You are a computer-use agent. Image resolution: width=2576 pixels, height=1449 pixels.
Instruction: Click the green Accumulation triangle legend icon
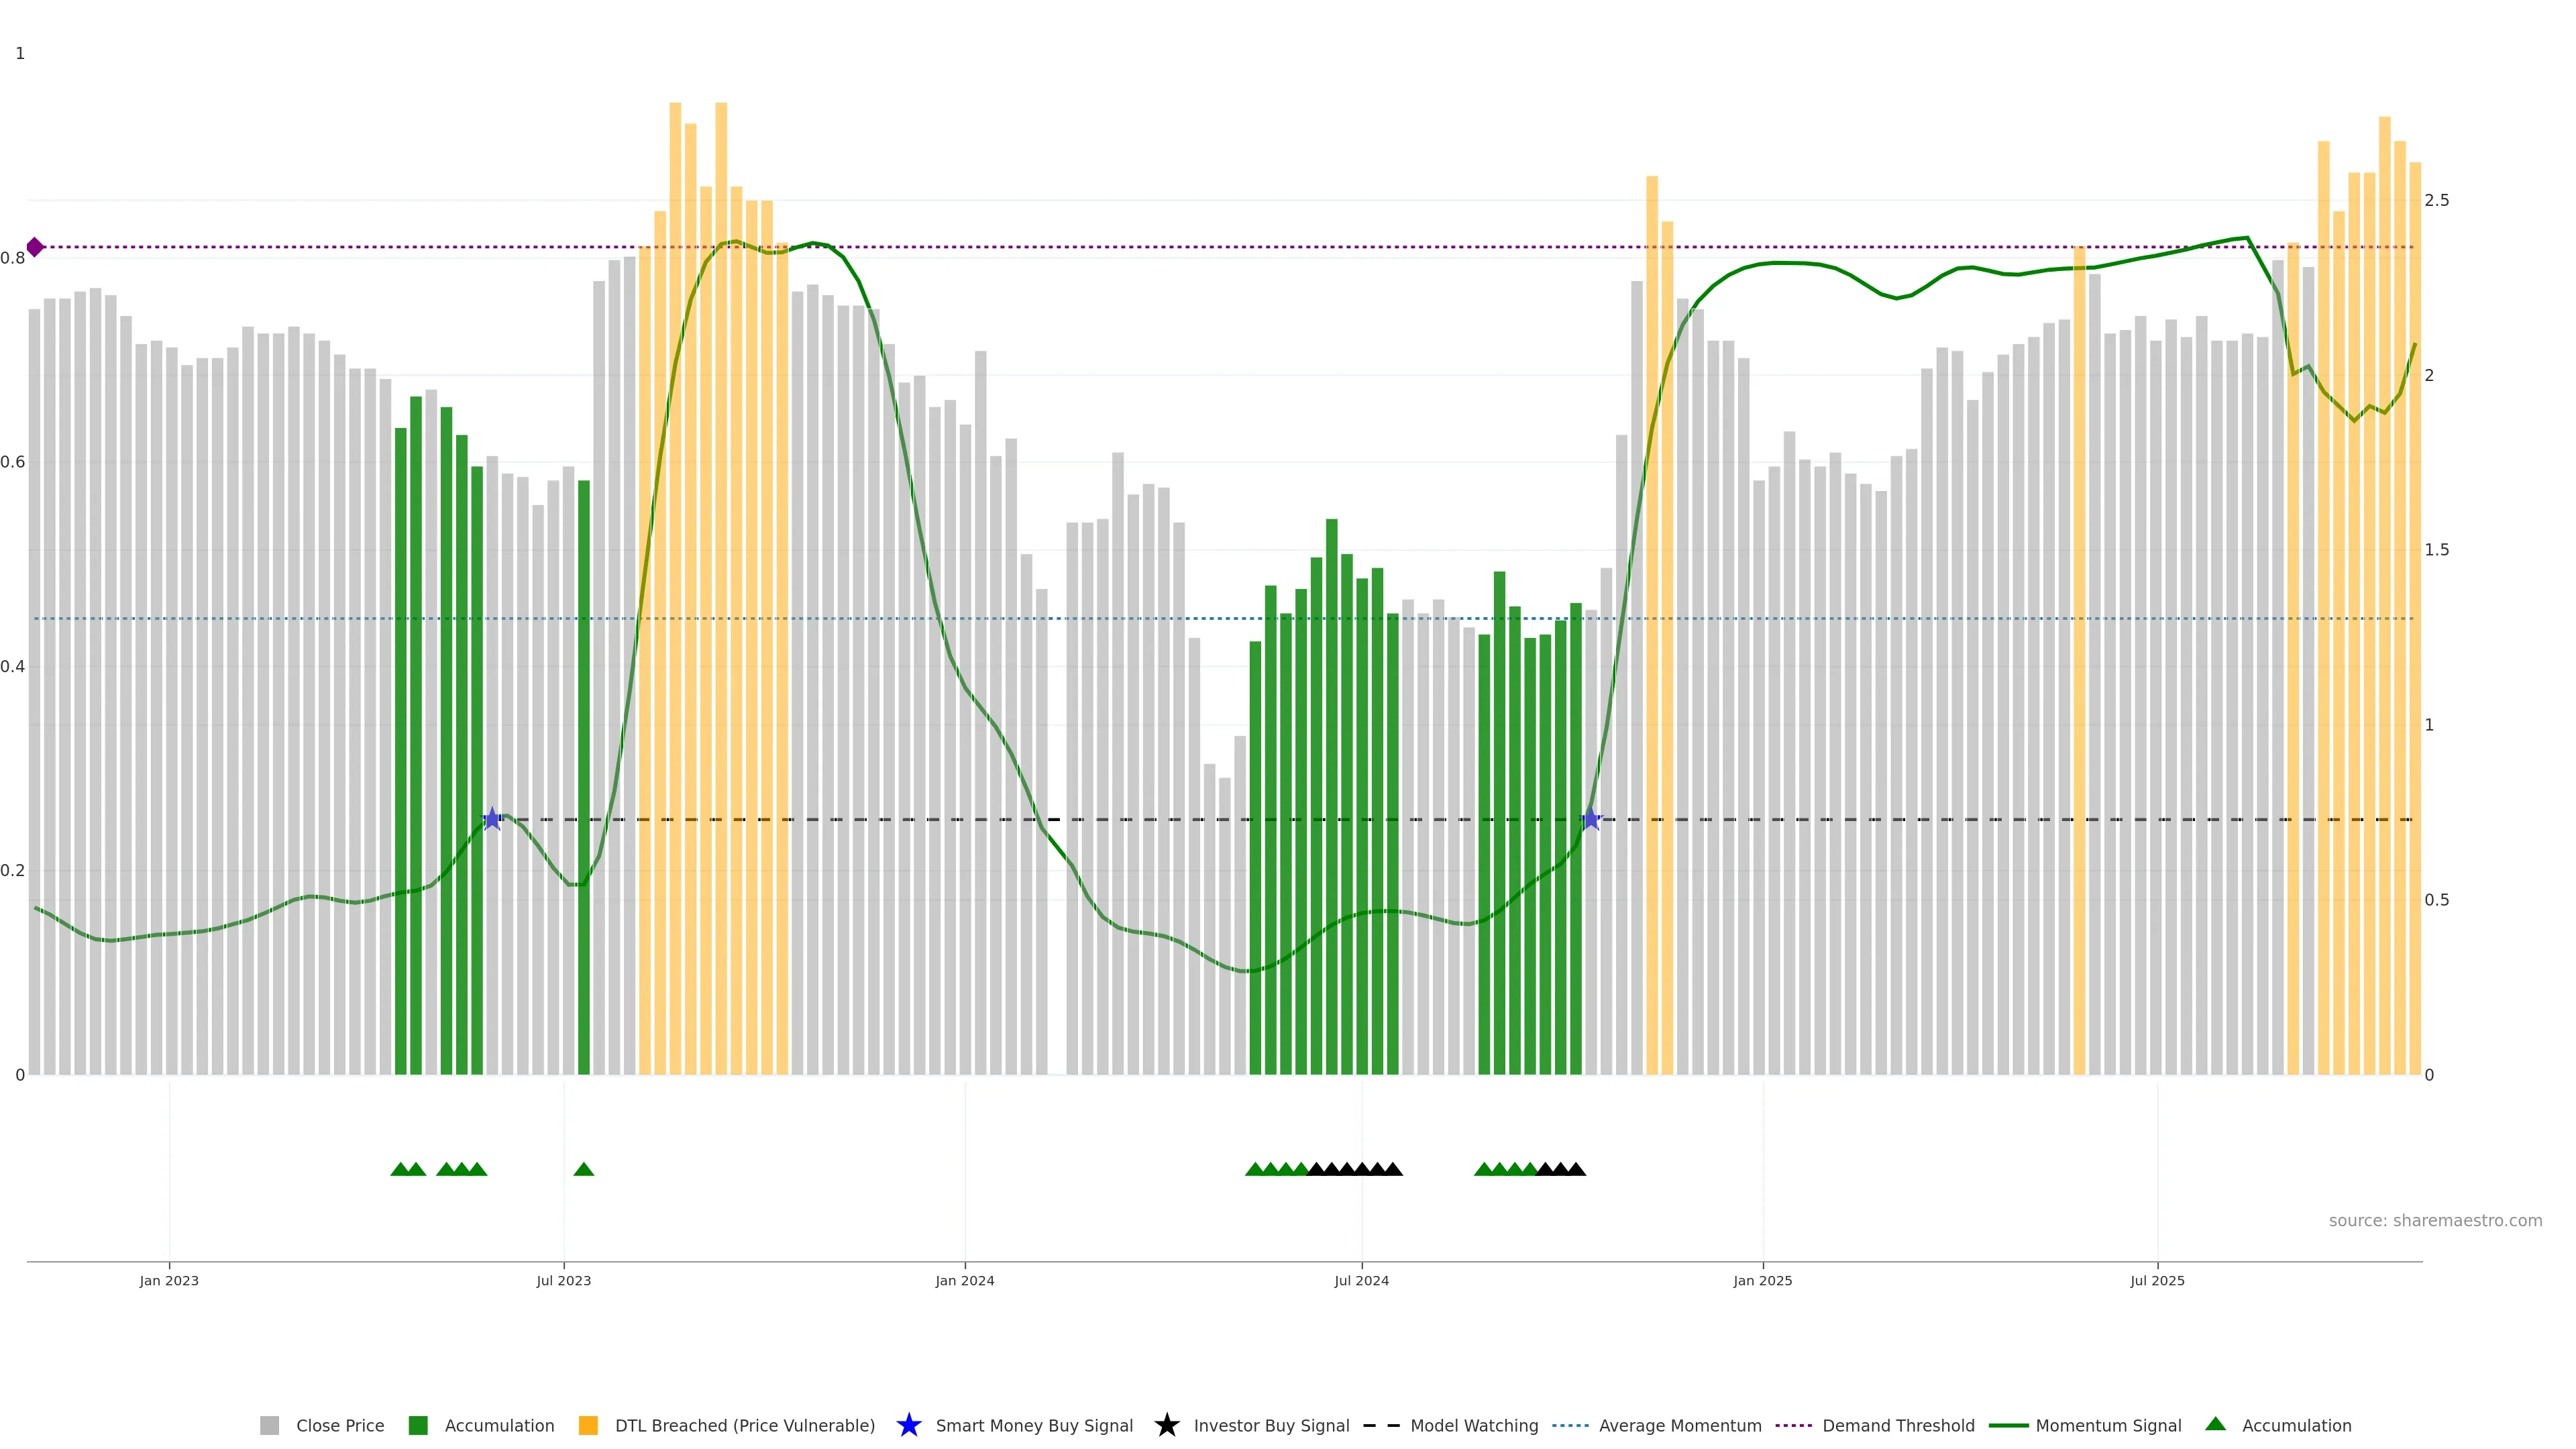tap(2215, 1424)
